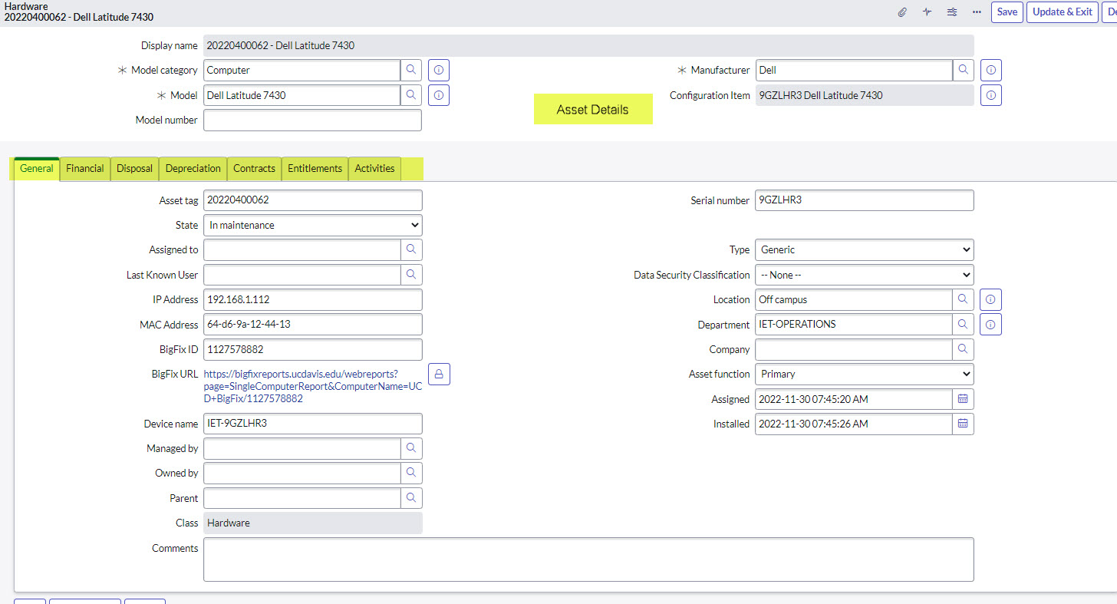The image size is (1117, 604).
Task: Search lookup for Parent field
Action: point(411,498)
